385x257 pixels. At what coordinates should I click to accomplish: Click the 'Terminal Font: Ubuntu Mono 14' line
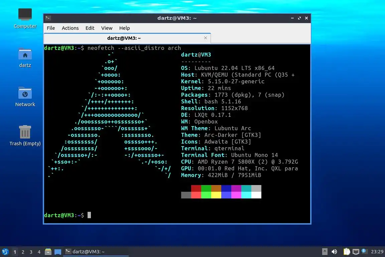pos(229,155)
